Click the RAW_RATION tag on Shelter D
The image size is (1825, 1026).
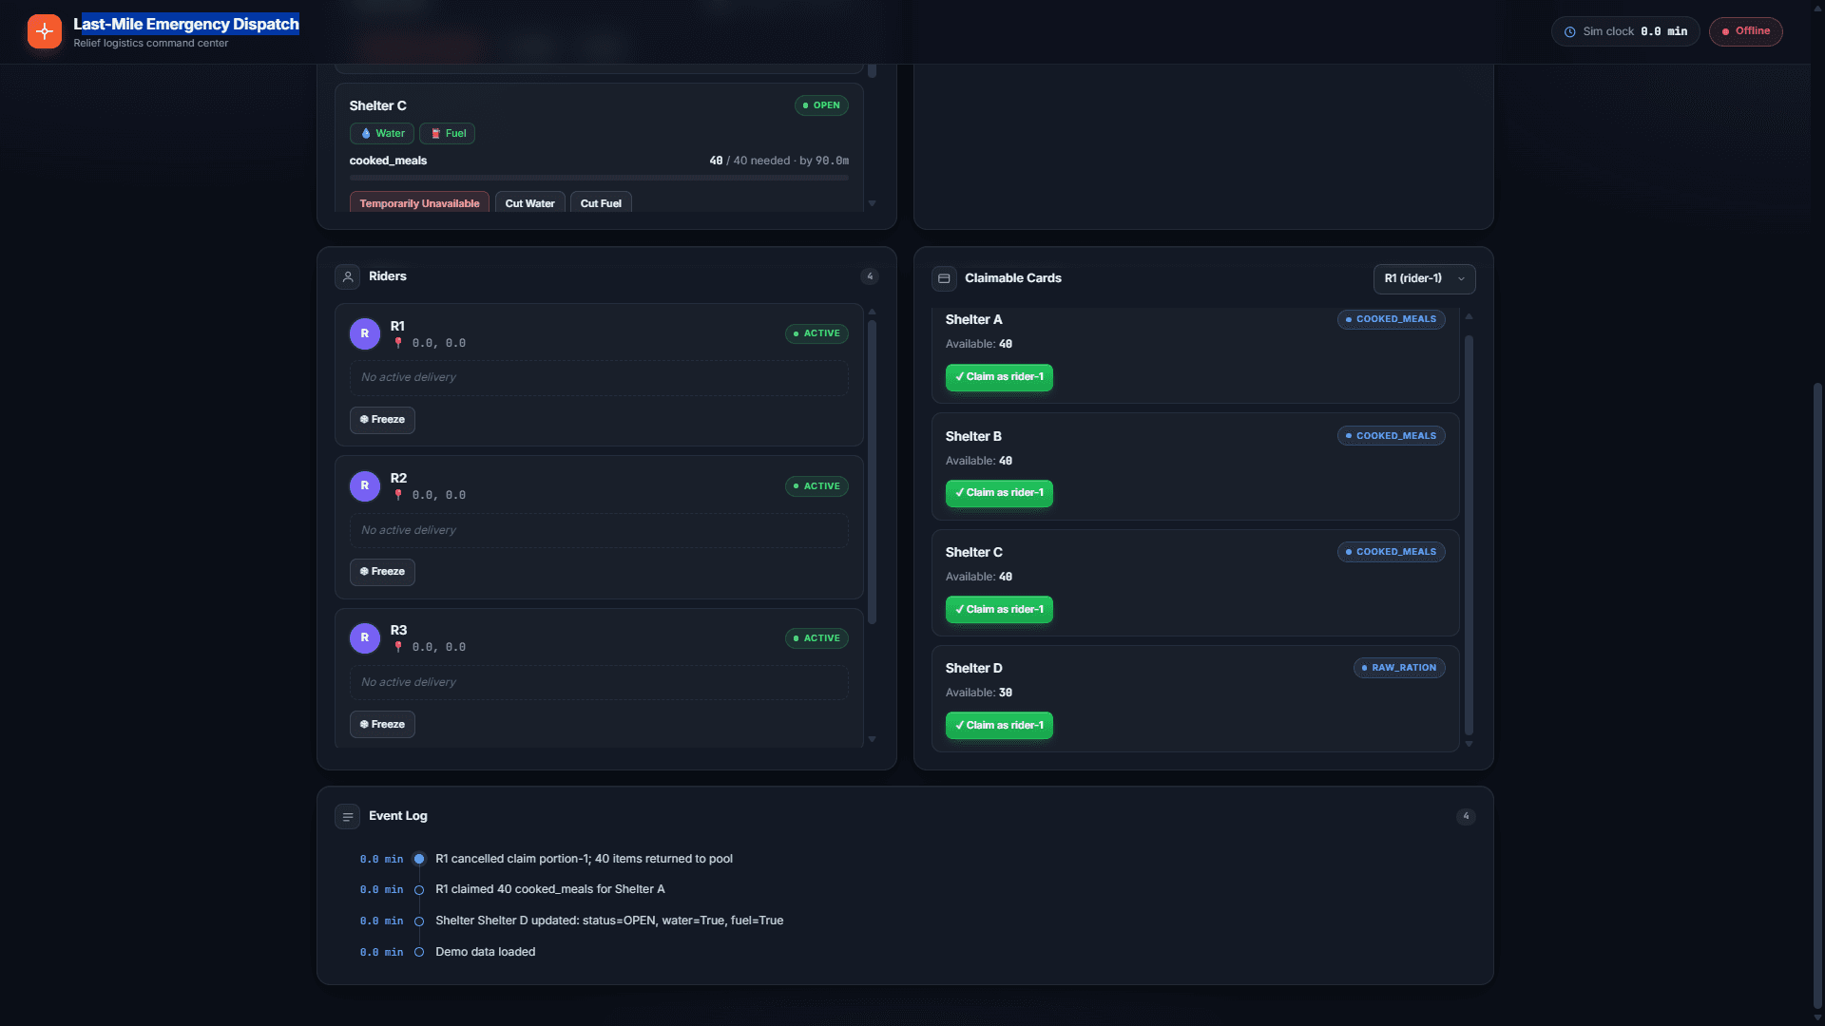(1399, 668)
